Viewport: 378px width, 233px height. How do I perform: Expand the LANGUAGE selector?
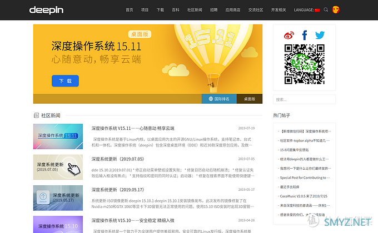(x=306, y=10)
